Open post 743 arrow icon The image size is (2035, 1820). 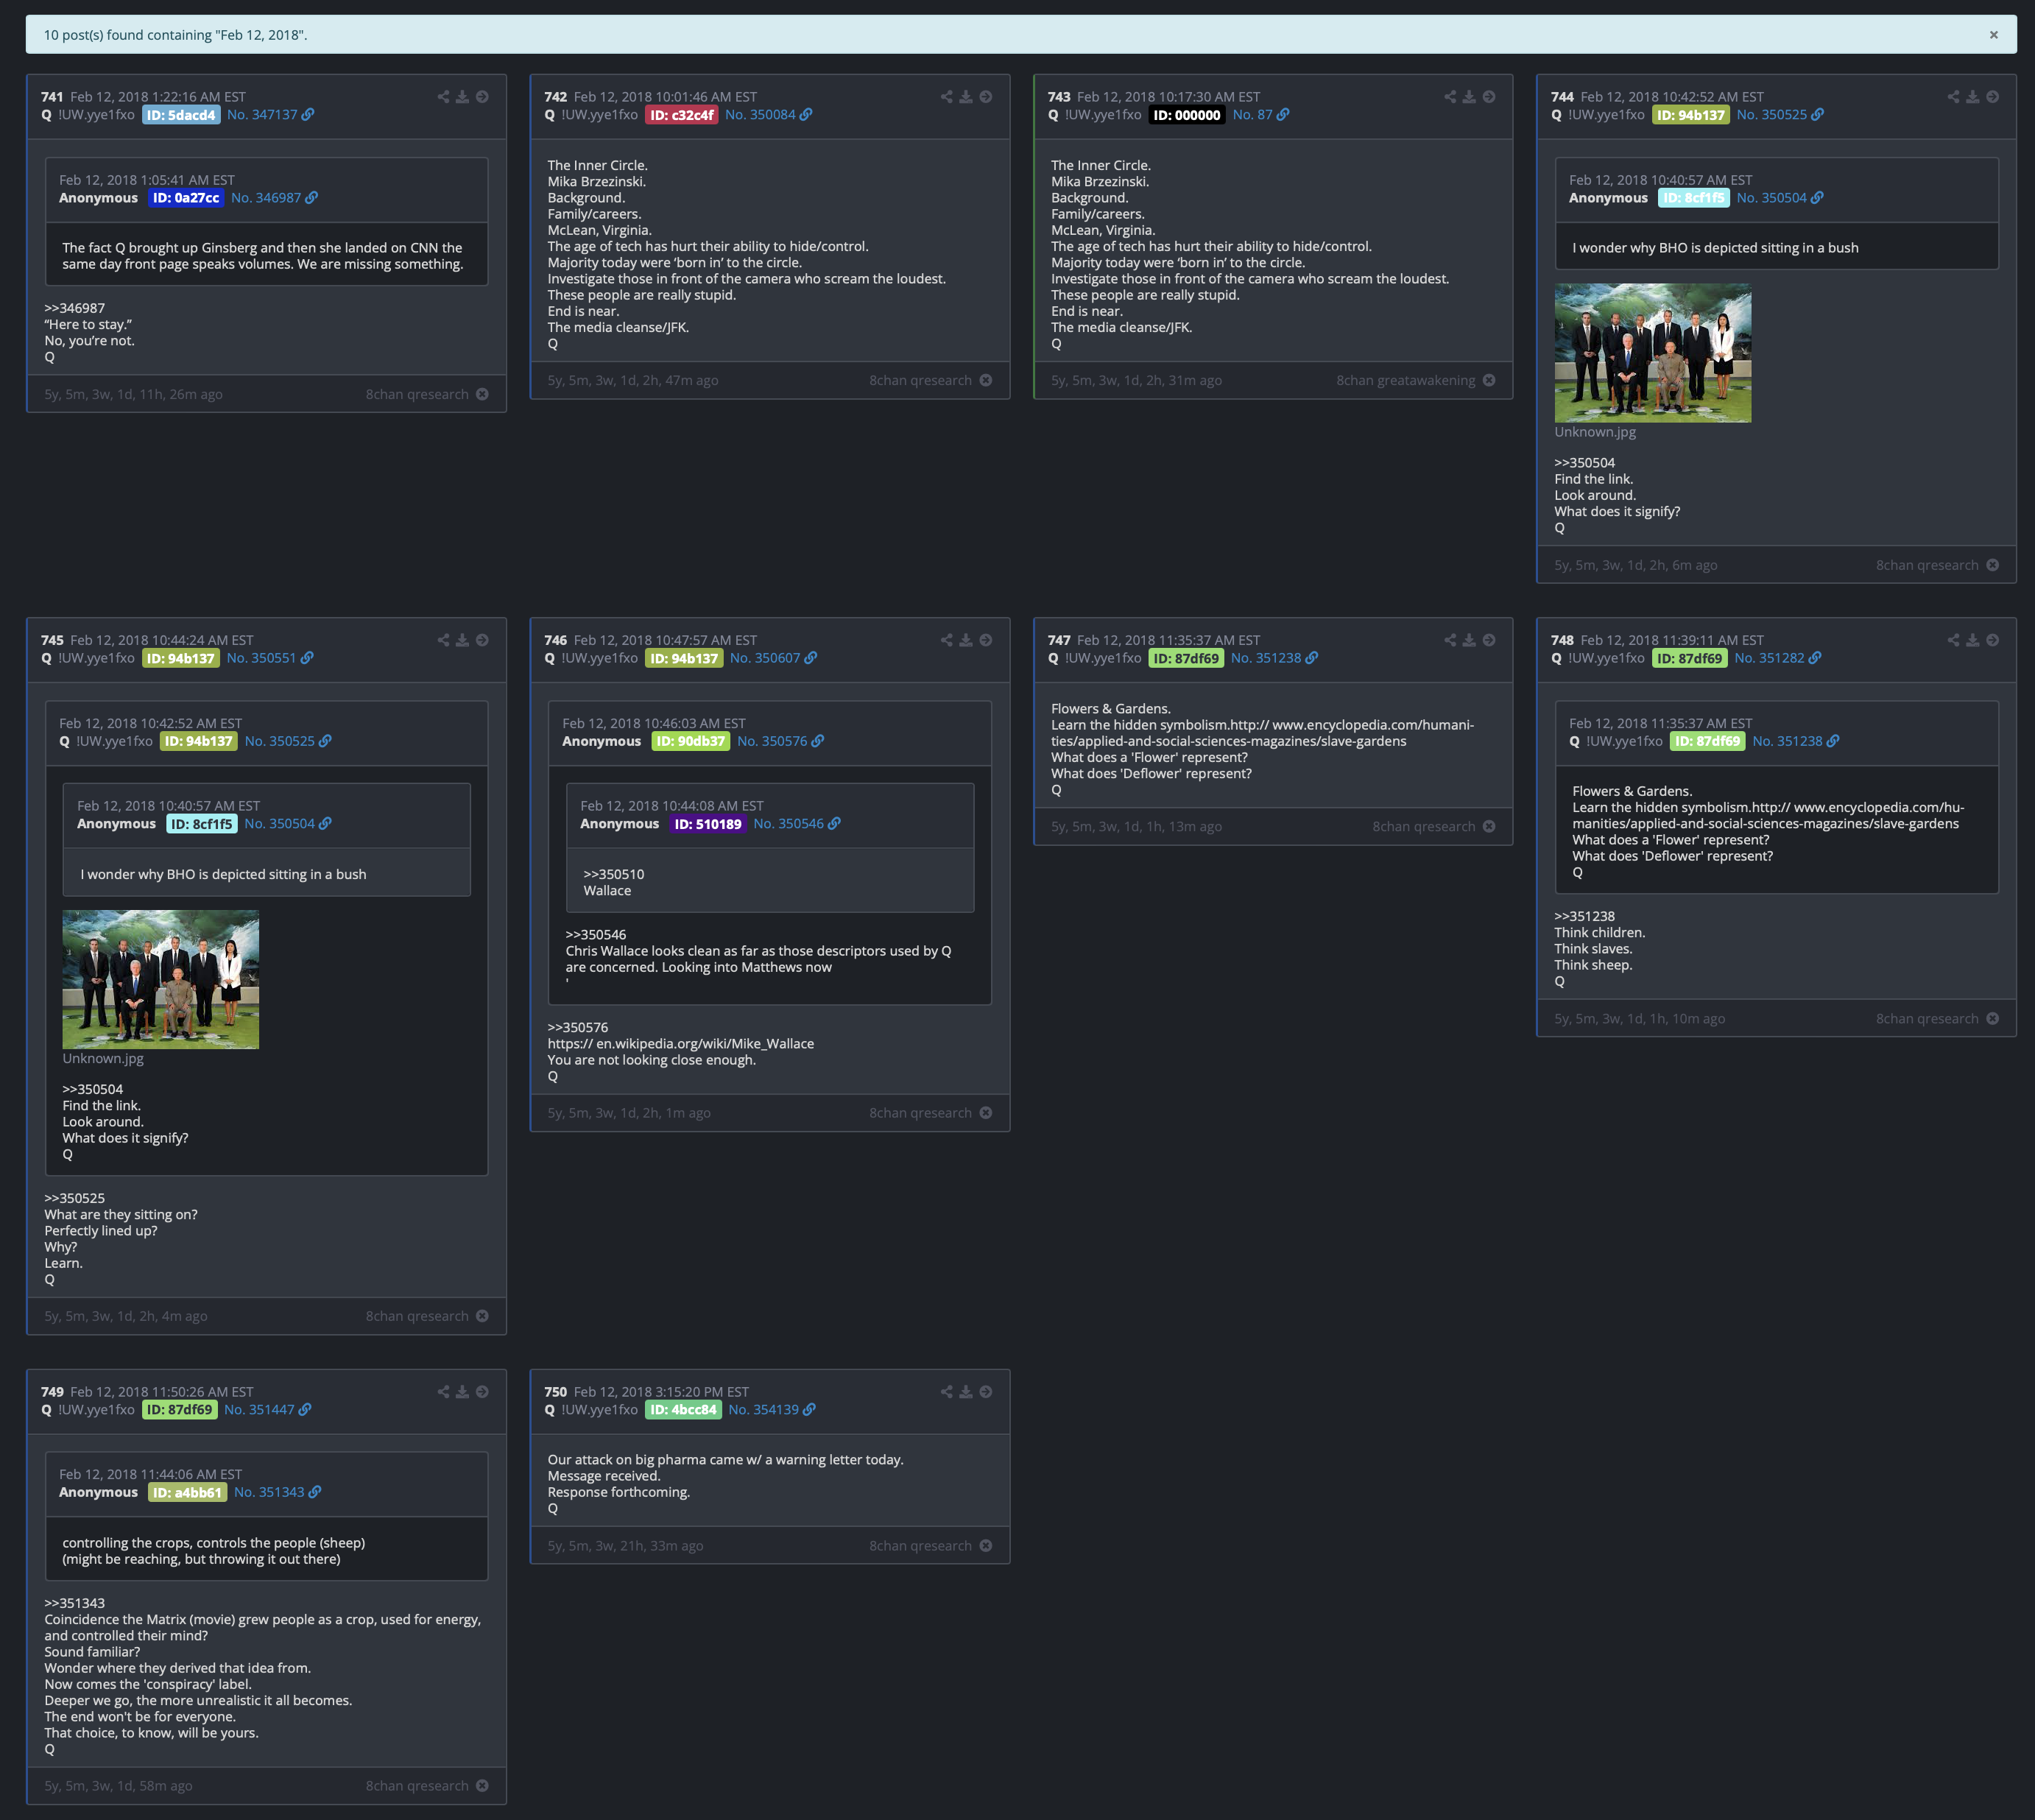(1489, 97)
